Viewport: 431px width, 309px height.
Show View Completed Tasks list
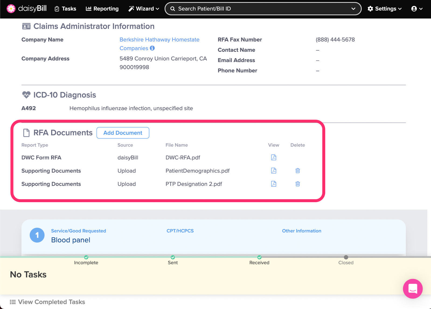pos(47,302)
